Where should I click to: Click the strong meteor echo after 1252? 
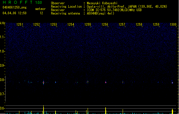[x=44, y=82]
